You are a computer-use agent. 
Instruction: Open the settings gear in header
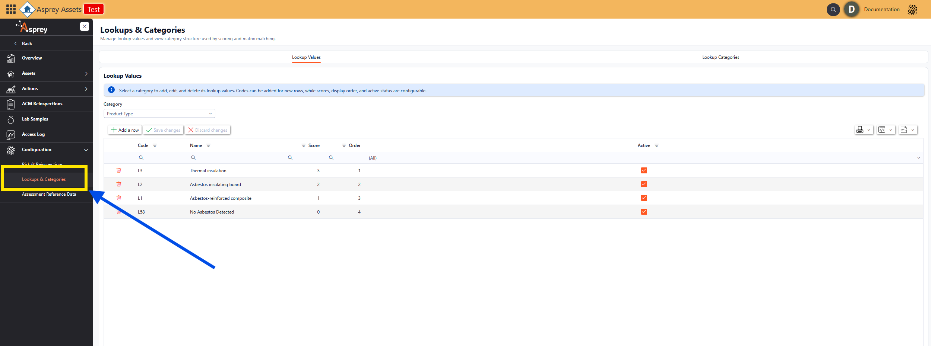[x=912, y=10]
